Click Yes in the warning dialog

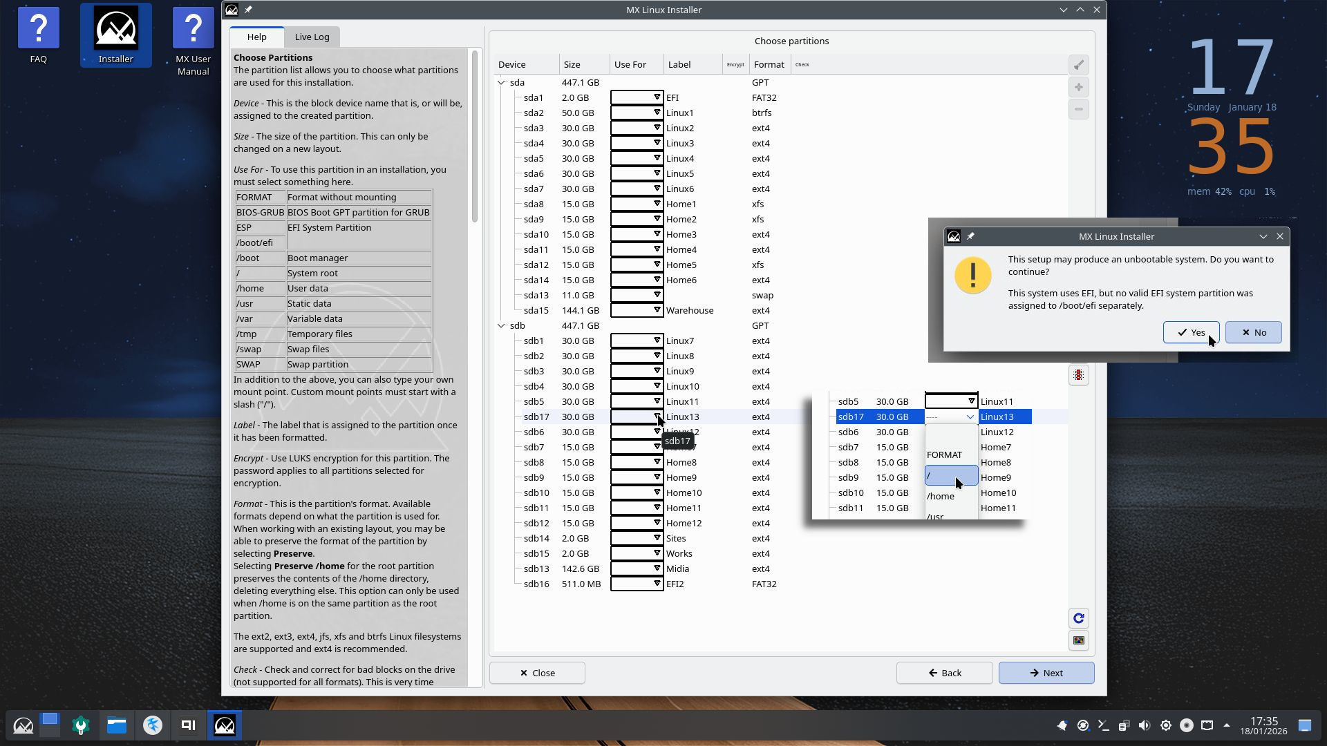click(x=1190, y=332)
